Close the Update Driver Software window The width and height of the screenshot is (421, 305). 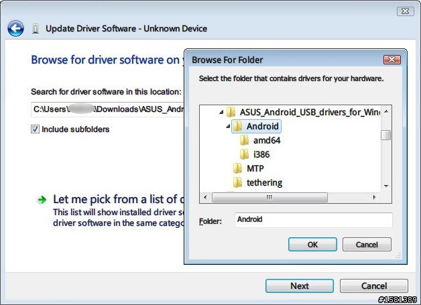(x=405, y=11)
